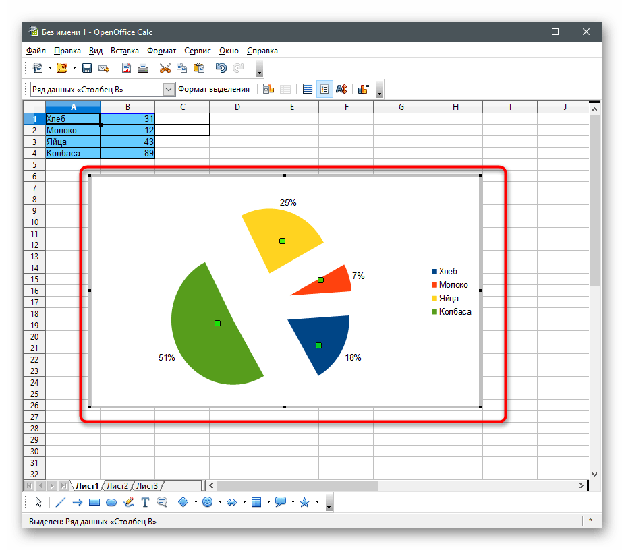Toggle the chart Legend on/off button

click(x=324, y=89)
